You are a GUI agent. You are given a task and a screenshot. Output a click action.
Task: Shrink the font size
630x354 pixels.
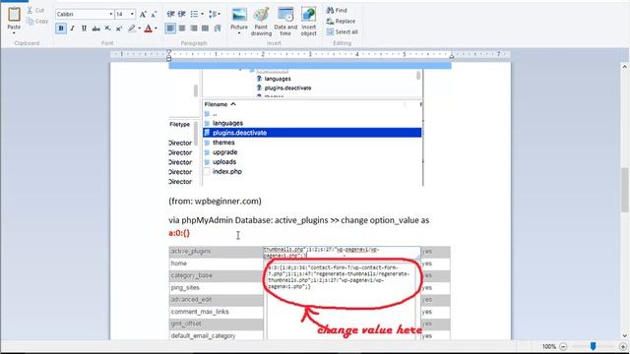(154, 15)
